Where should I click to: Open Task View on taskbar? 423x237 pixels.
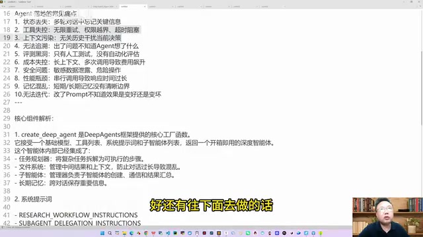coord(117,233)
